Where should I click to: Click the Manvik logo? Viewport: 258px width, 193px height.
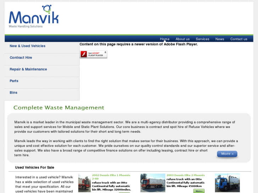point(34,16)
